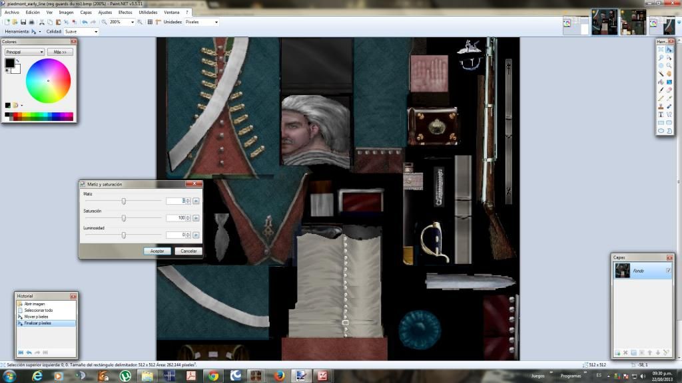The width and height of the screenshot is (682, 383).
Task: Open the Principal color selector dropdown
Action: [x=25, y=52]
